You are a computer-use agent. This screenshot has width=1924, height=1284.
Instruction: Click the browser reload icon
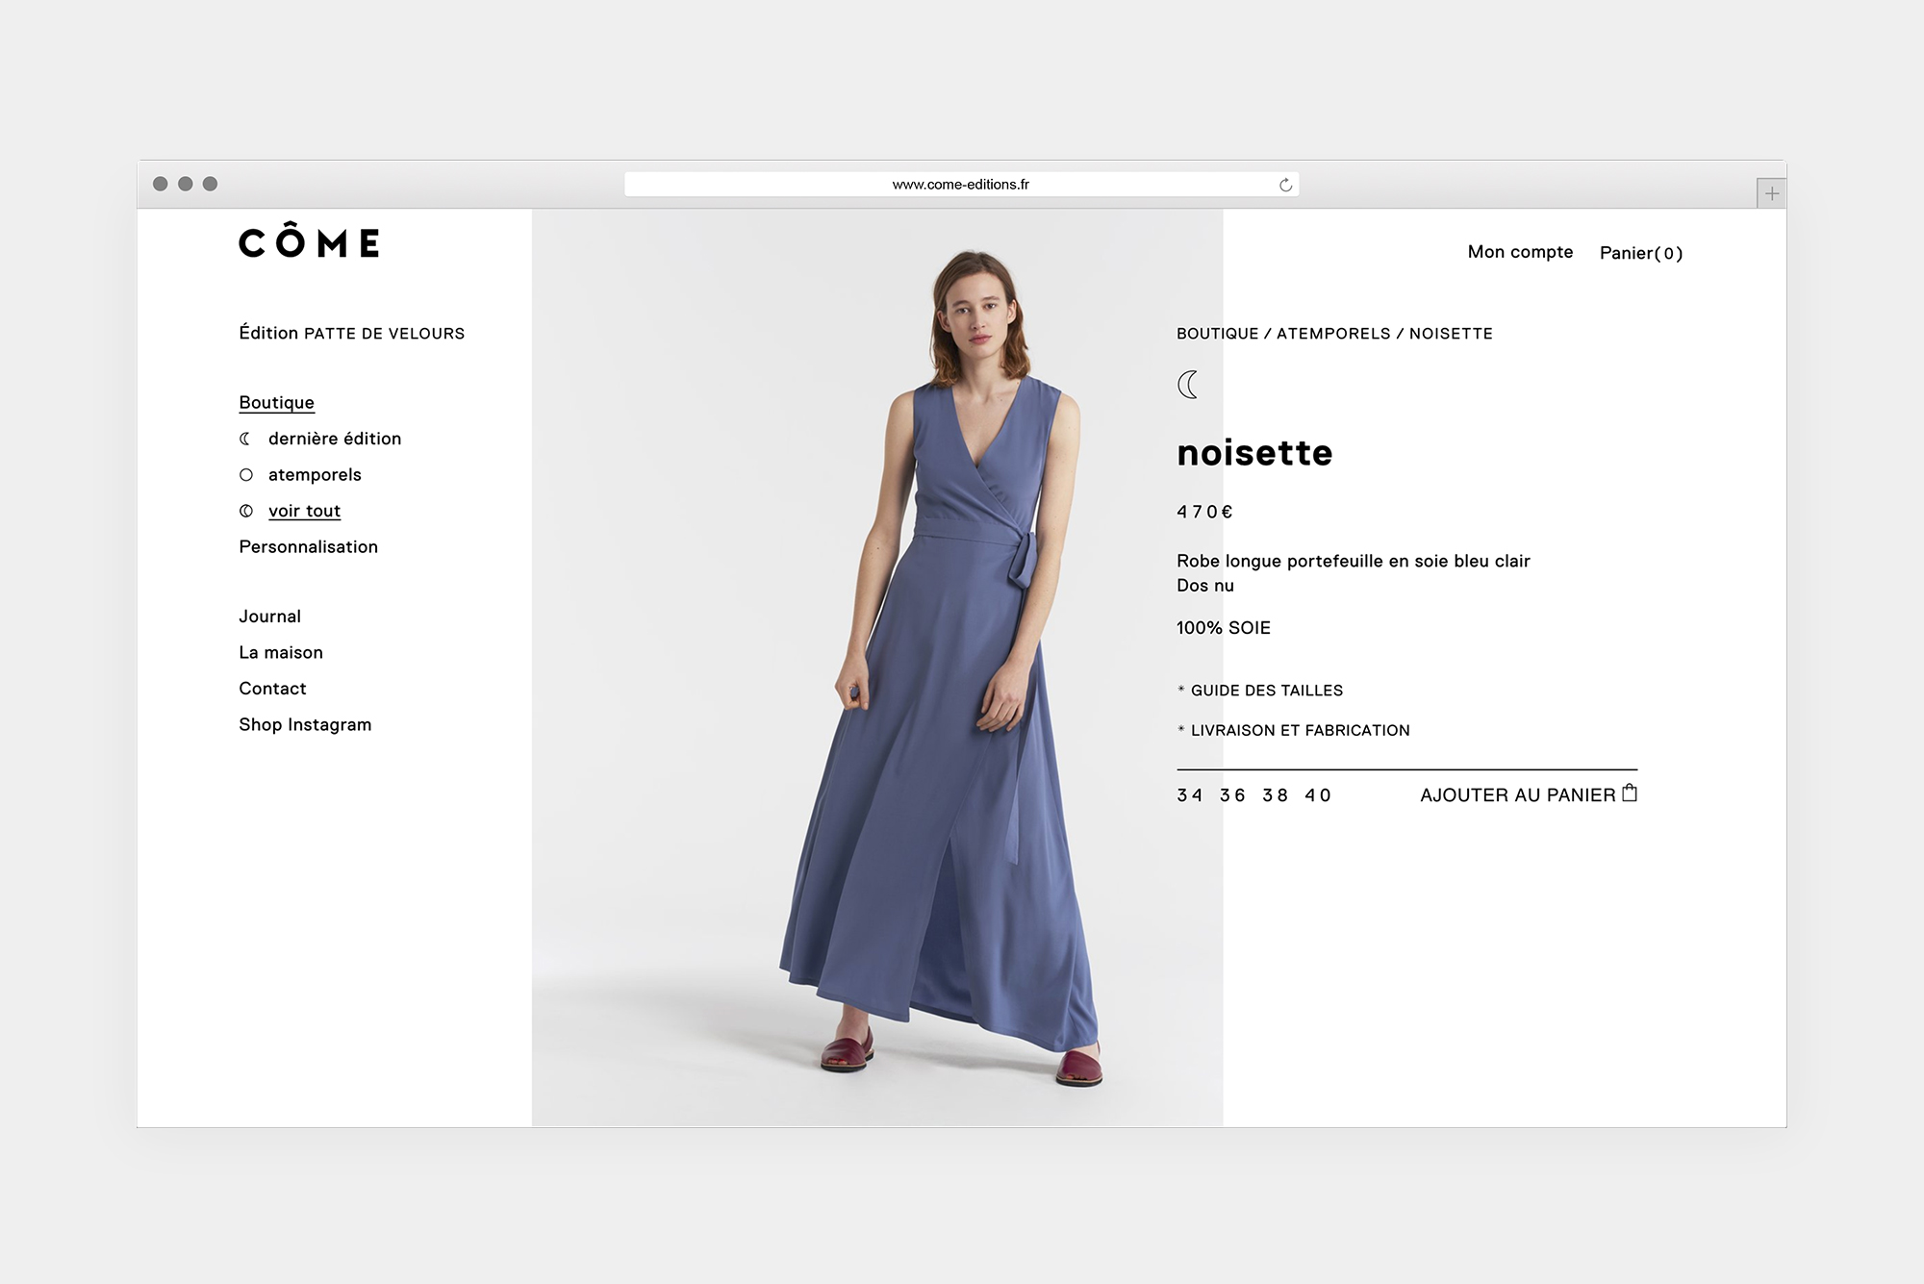coord(1285,185)
